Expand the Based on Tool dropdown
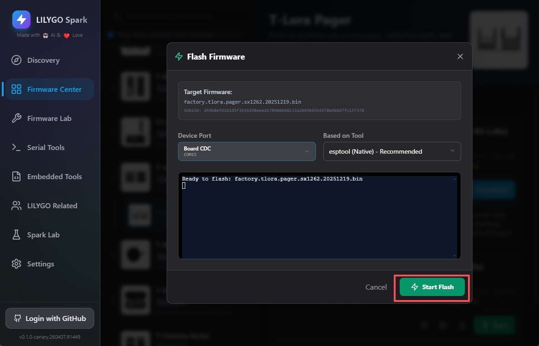539x346 pixels. point(392,151)
